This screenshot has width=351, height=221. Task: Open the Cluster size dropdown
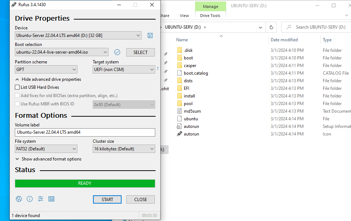(x=124, y=149)
